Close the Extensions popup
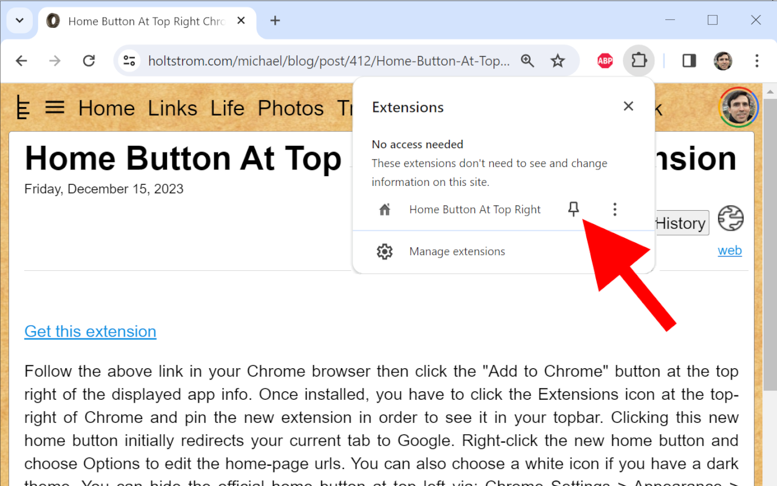The width and height of the screenshot is (777, 486). (628, 106)
